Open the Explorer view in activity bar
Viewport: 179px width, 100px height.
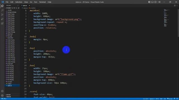point(2,6)
